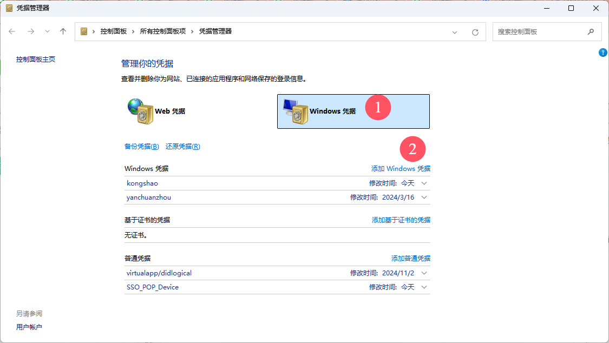Minimize the 凭据管理器 window
609x343 pixels.
point(547,8)
